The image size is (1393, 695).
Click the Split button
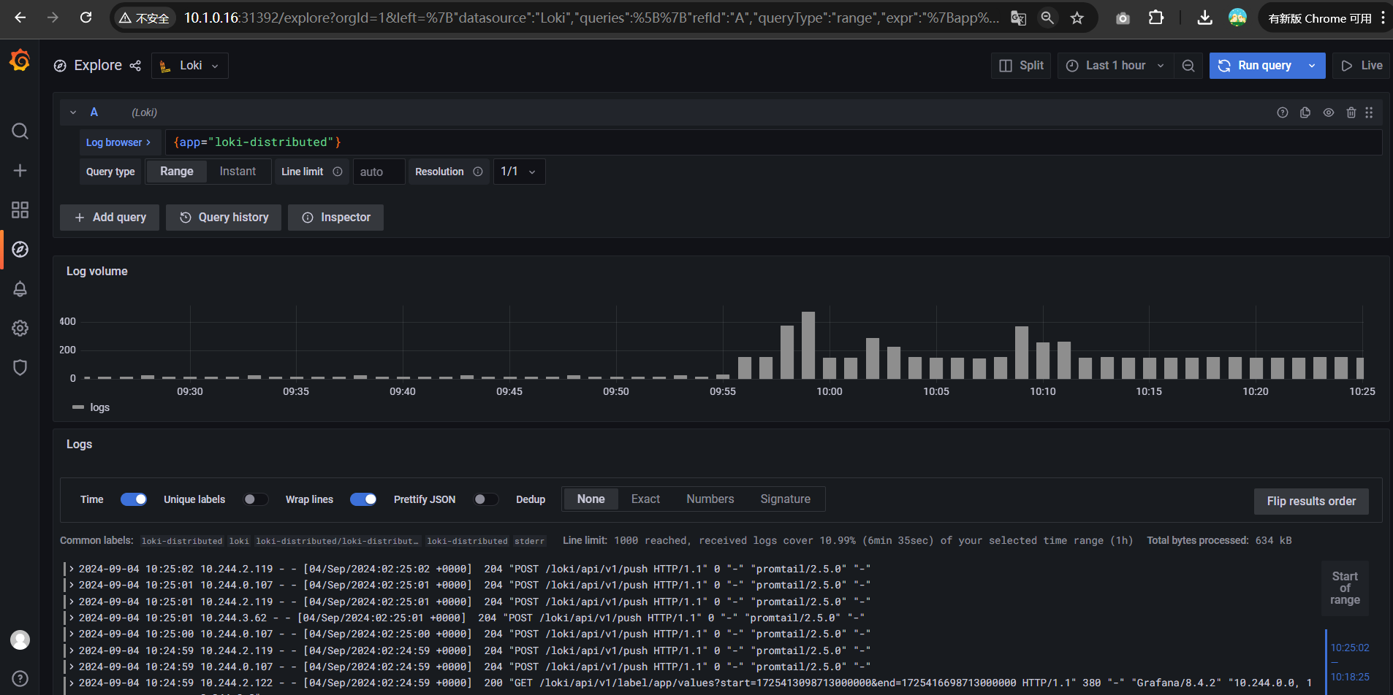click(x=1021, y=66)
